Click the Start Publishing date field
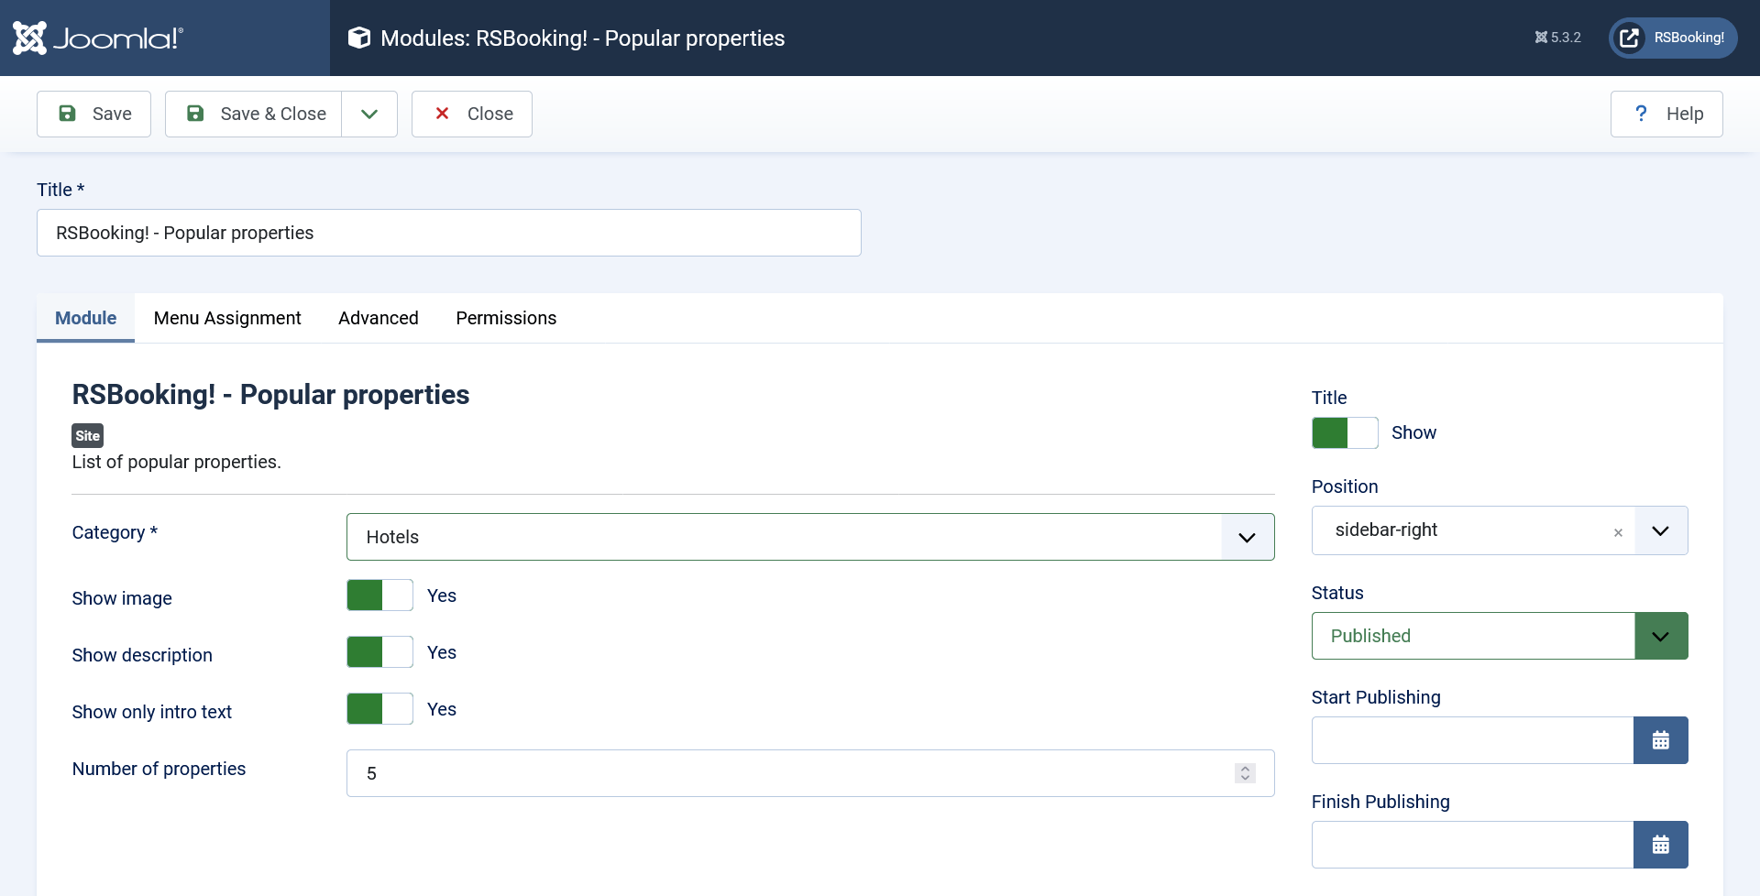This screenshot has height=896, width=1760. [x=1472, y=740]
